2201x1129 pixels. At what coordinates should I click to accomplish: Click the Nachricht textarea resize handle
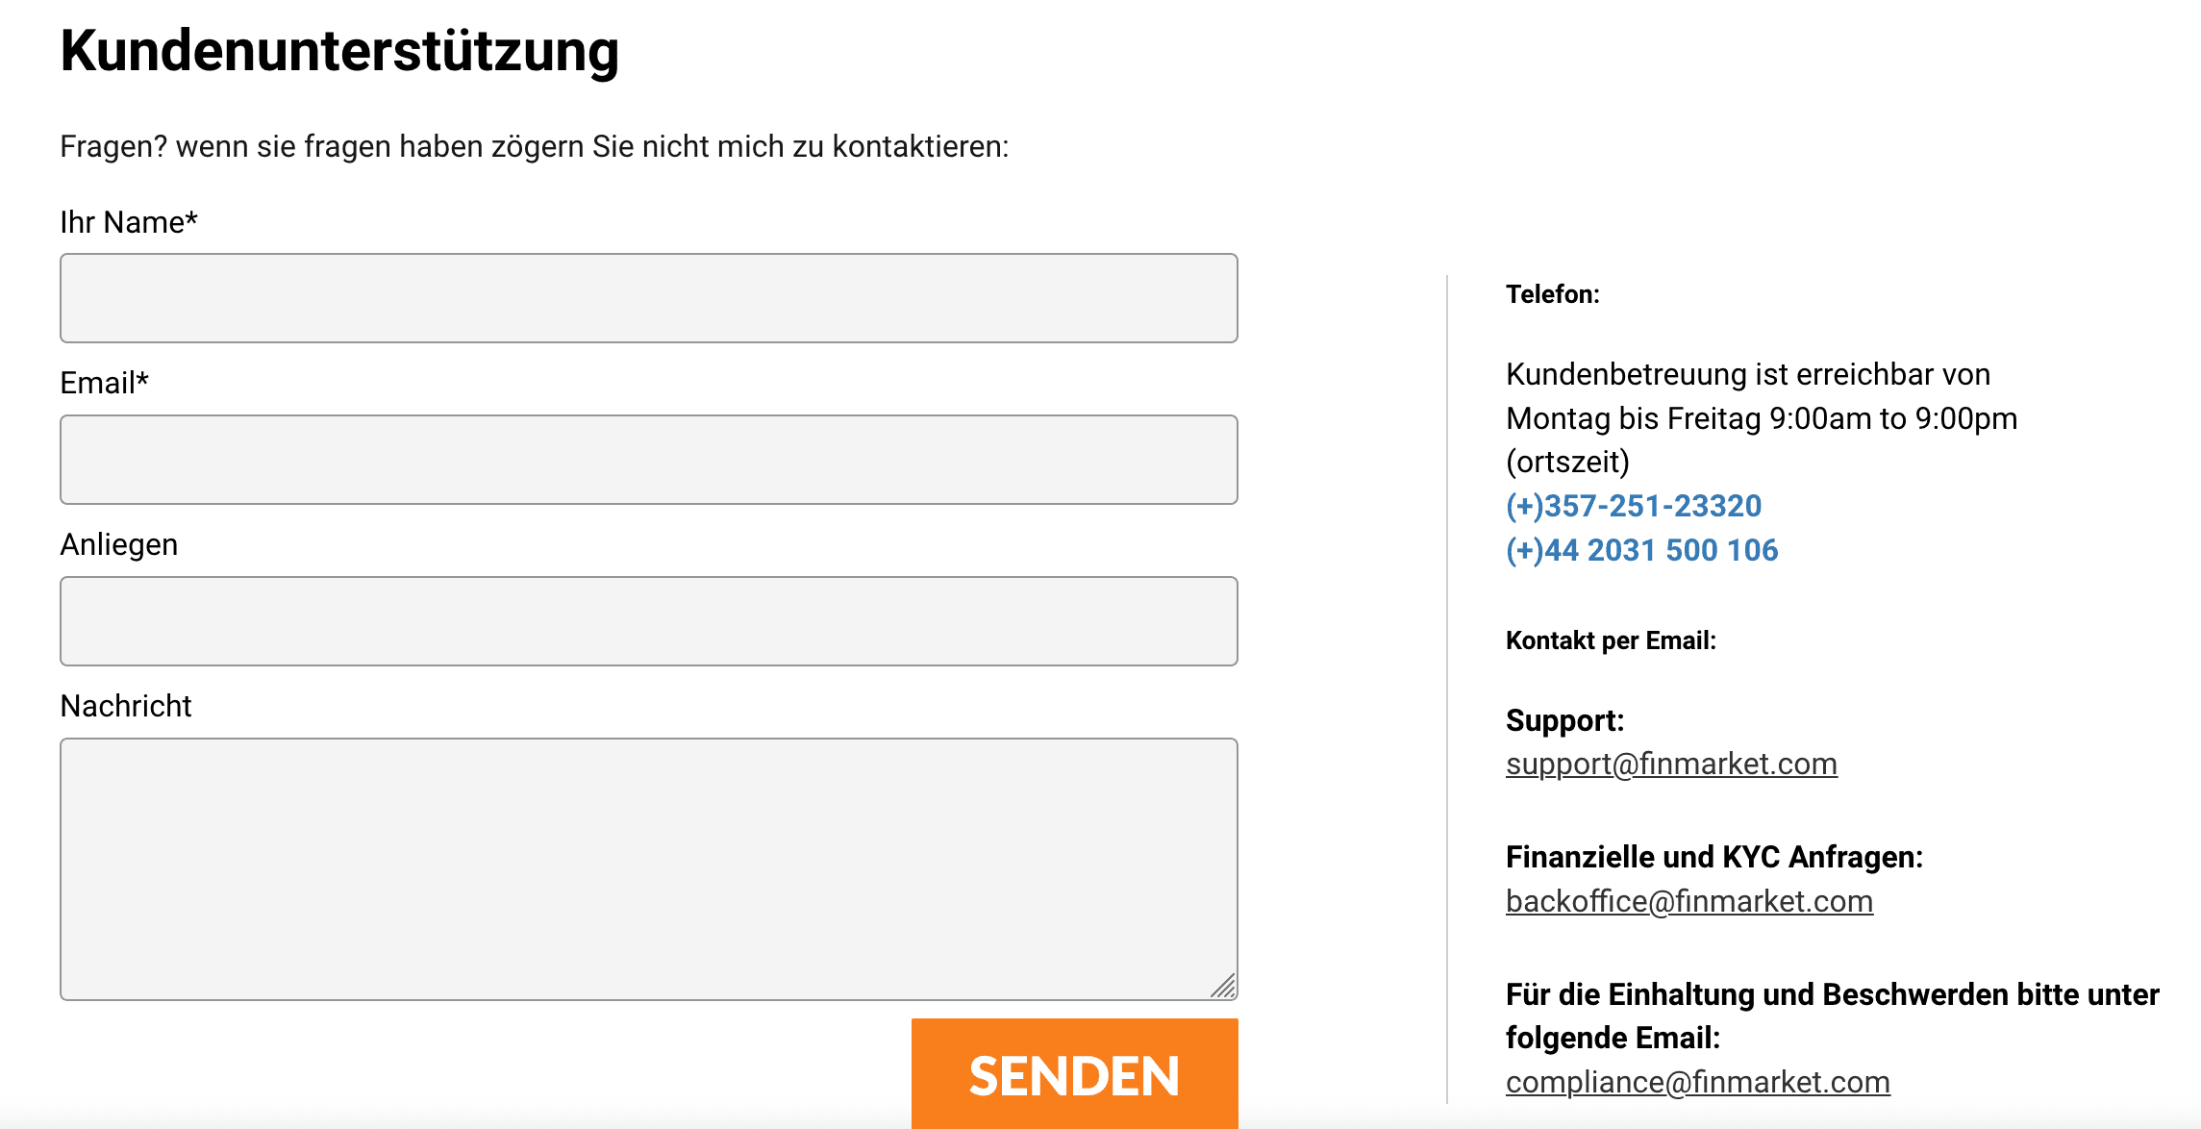point(1223,987)
